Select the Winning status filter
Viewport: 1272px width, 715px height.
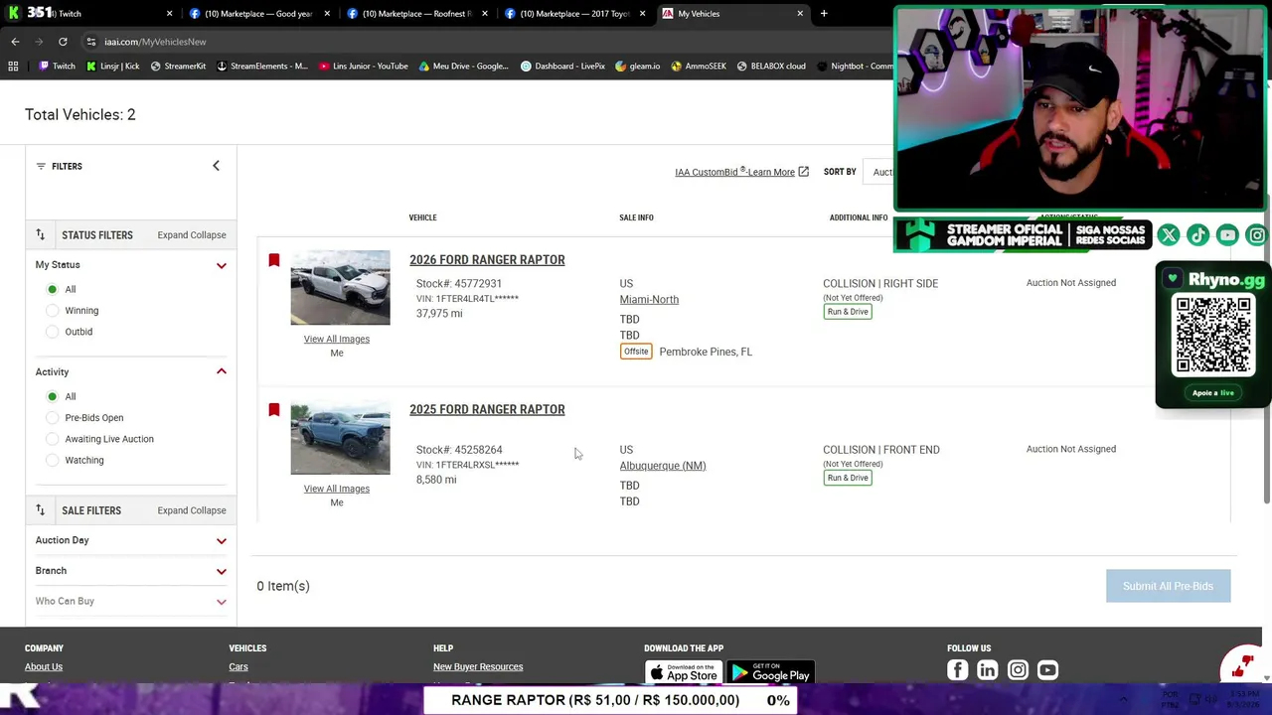pos(53,311)
